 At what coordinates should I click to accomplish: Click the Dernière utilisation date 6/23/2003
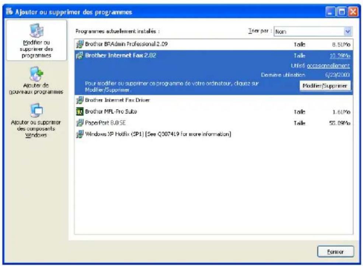tap(337, 75)
